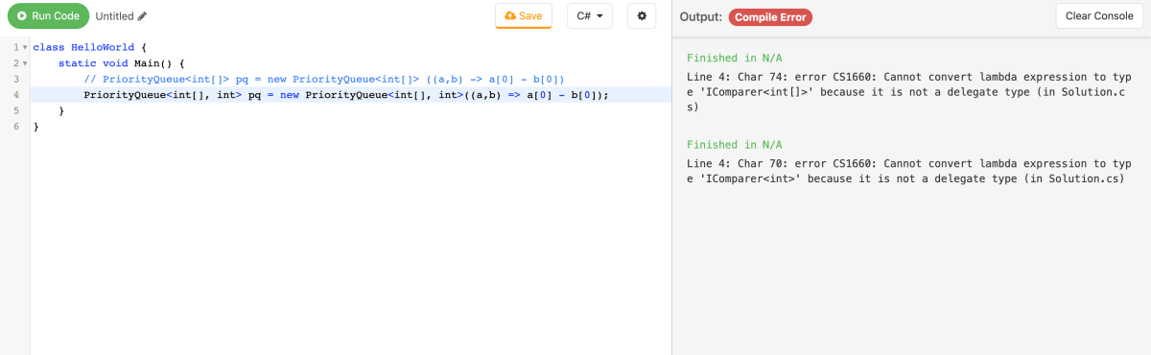
Task: Click the Clear Console button
Action: click(1099, 16)
